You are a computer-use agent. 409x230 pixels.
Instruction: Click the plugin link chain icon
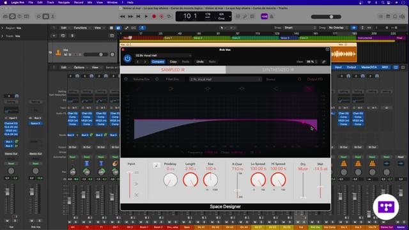[324, 62]
